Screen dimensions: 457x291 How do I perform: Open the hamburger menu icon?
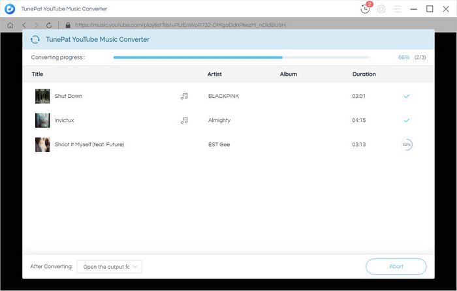(397, 9)
